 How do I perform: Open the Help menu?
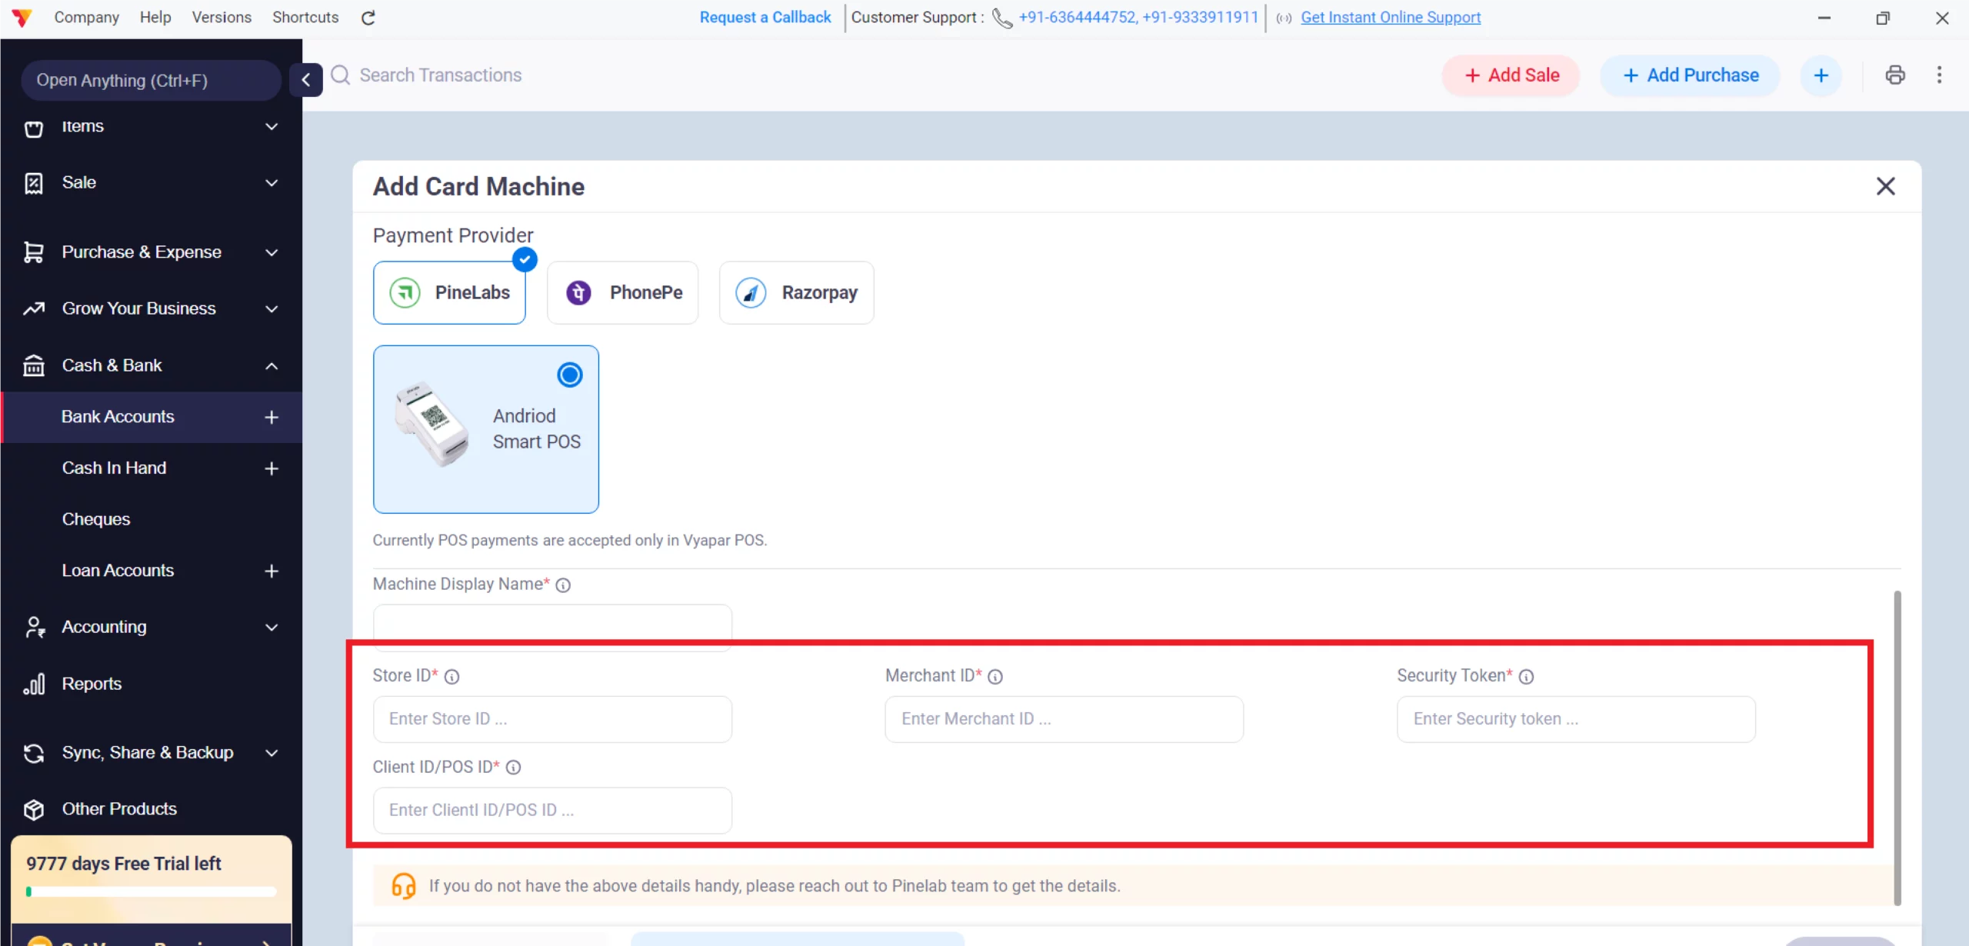[155, 17]
